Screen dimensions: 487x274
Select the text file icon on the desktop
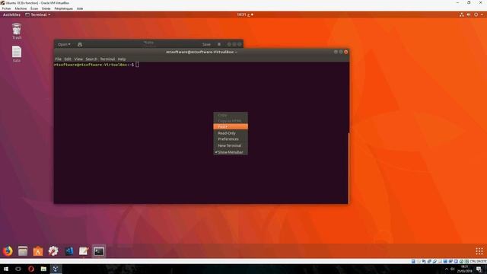pyautogui.click(x=17, y=54)
